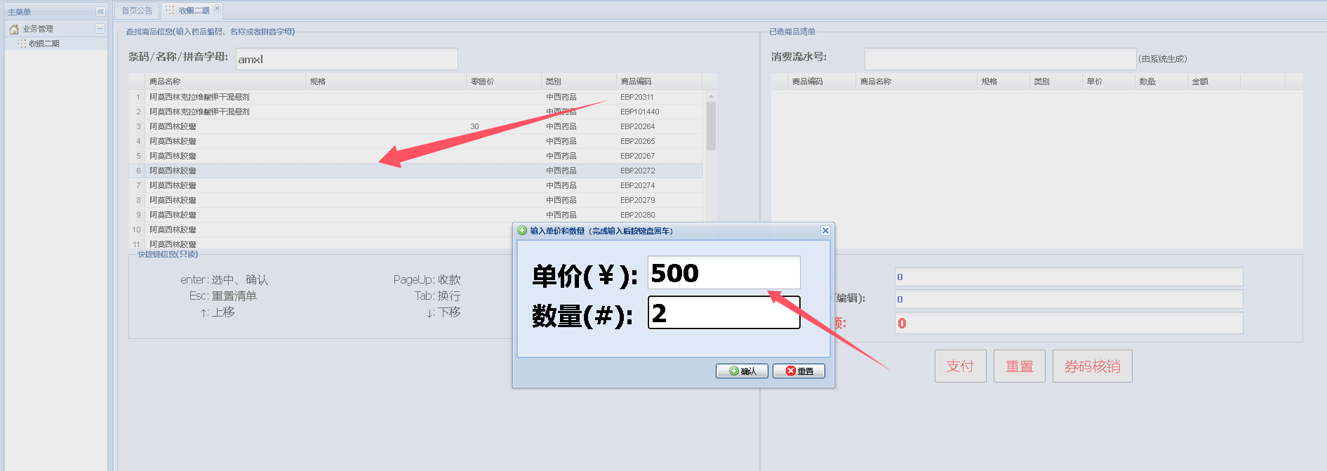Image resolution: width=1327 pixels, height=471 pixels.
Task: Click the 消费流水号 input field
Action: [x=999, y=59]
